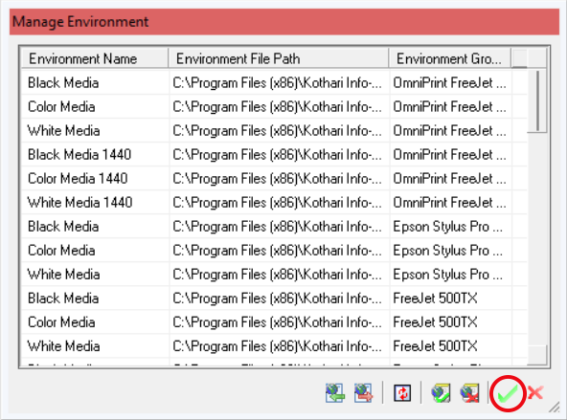Select the FreeJet 500TX White Media row
Image resolution: width=567 pixels, height=420 pixels.
pos(274,346)
